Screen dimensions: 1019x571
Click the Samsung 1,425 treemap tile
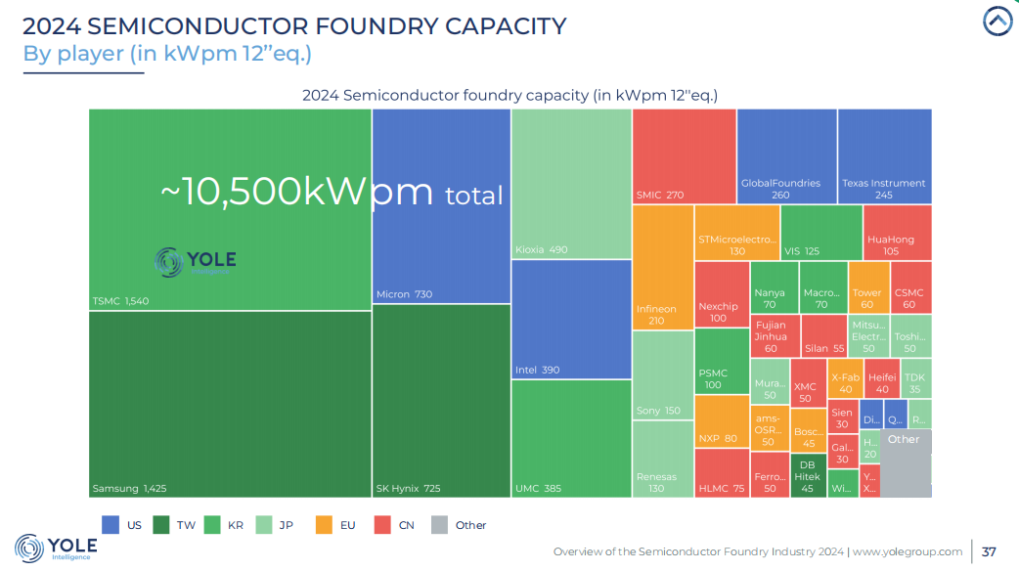coord(230,405)
